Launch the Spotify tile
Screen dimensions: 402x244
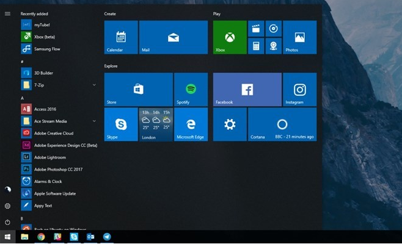tap(191, 89)
